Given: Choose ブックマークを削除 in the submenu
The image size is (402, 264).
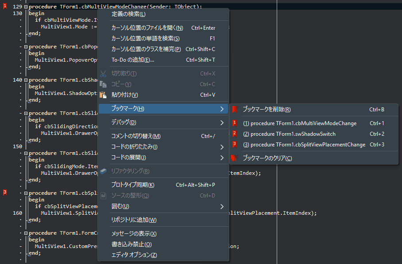Looking at the screenshot, I should tap(314, 110).
